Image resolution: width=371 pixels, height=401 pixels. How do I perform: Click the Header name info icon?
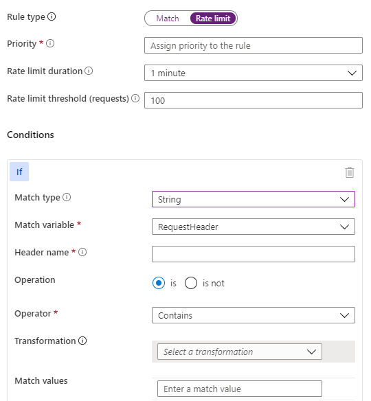pyautogui.click(x=82, y=252)
